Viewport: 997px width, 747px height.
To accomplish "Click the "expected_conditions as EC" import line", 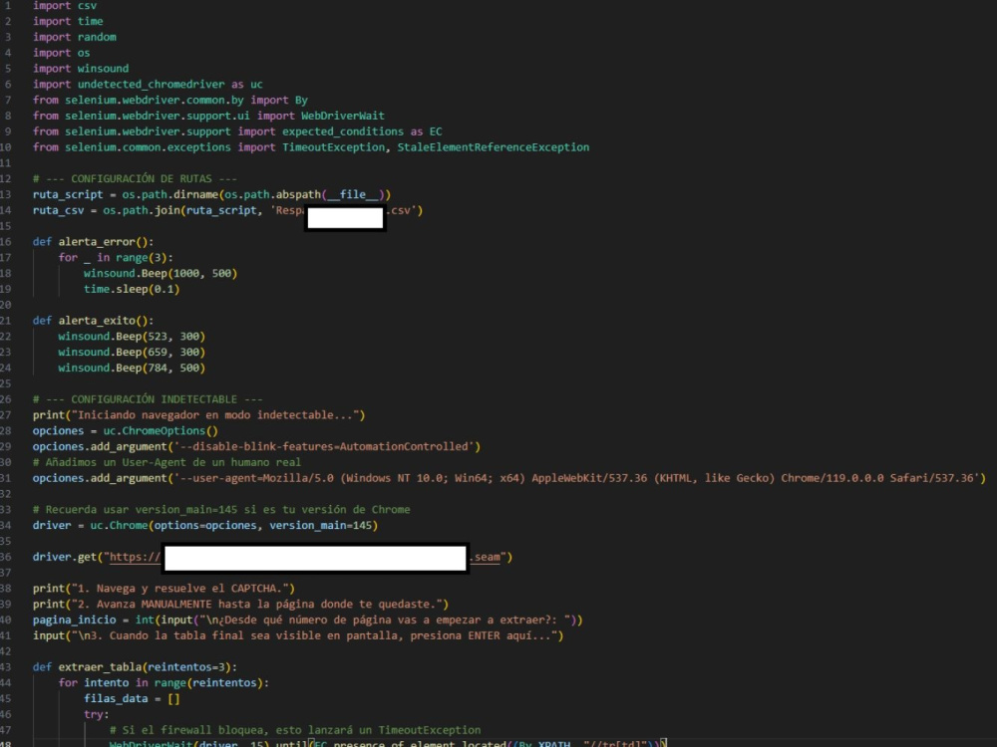I will pyautogui.click(x=237, y=131).
